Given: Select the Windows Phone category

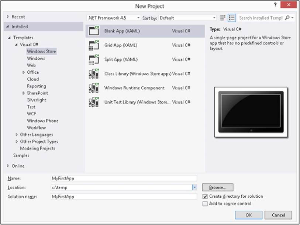Looking at the screenshot, I should (42, 121).
